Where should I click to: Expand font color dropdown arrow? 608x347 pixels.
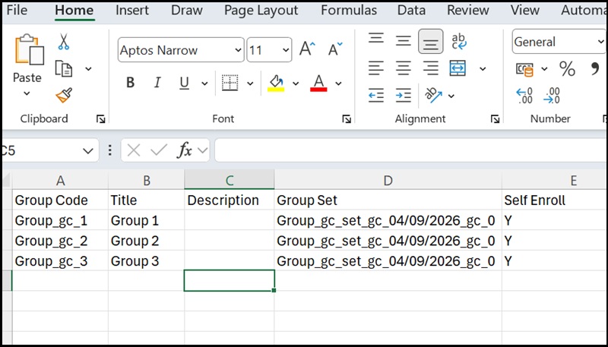click(338, 84)
